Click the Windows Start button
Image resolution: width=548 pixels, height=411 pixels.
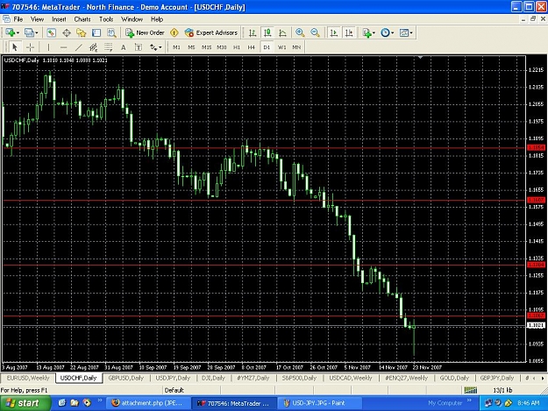[25, 403]
